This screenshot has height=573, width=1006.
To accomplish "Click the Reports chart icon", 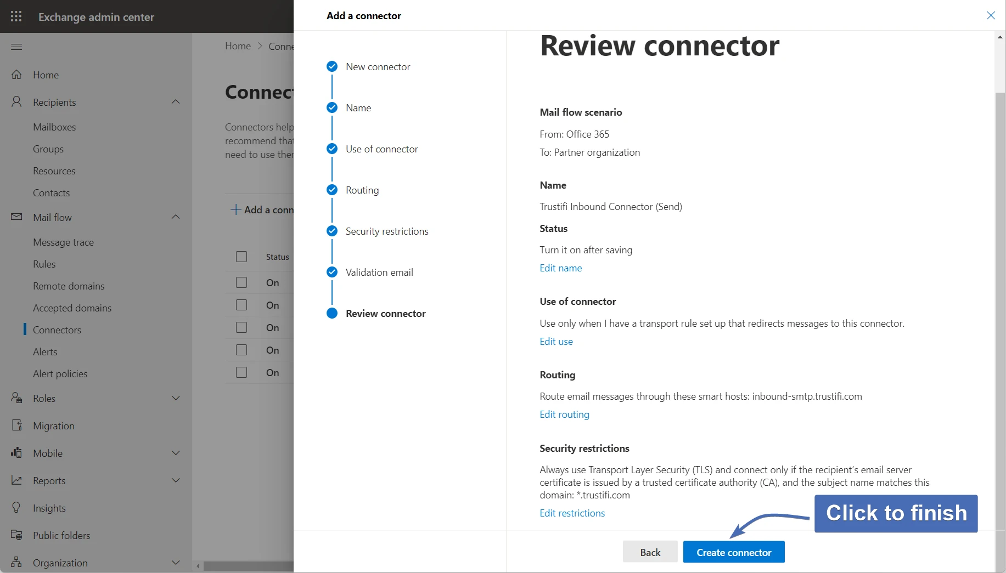I will tap(16, 480).
